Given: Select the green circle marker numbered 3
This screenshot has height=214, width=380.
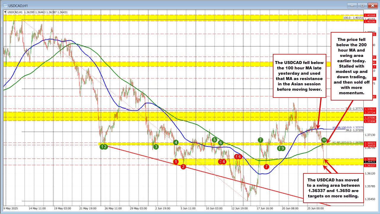Looking at the screenshot, I should pos(156,146).
